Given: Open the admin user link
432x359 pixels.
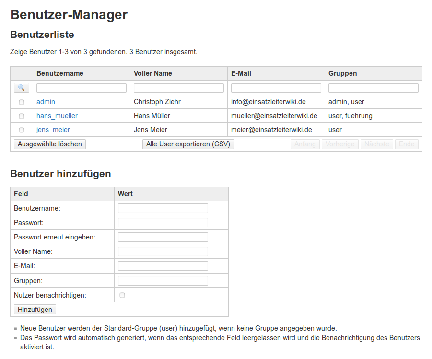Looking at the screenshot, I should coord(46,102).
